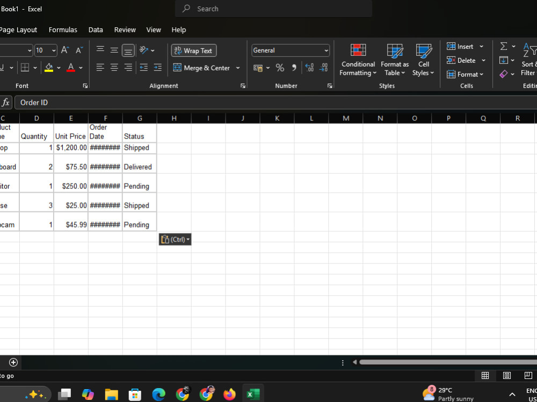Screen dimensions: 537x402
Task: Expand the orientation options dropdown
Action: pyautogui.click(x=153, y=50)
